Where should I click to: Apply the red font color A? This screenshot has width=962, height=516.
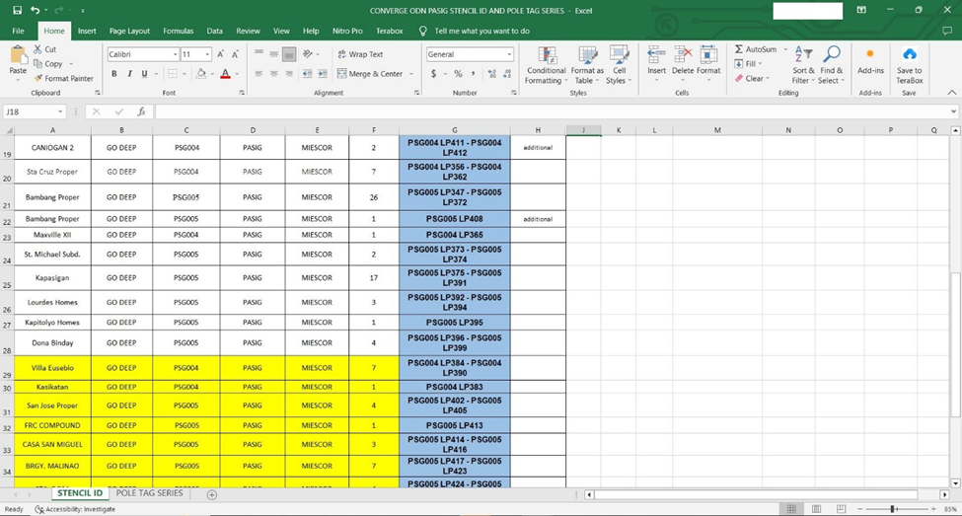(225, 74)
